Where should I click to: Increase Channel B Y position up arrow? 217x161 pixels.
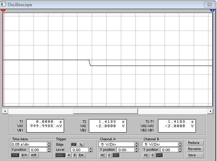click(x=180, y=149)
